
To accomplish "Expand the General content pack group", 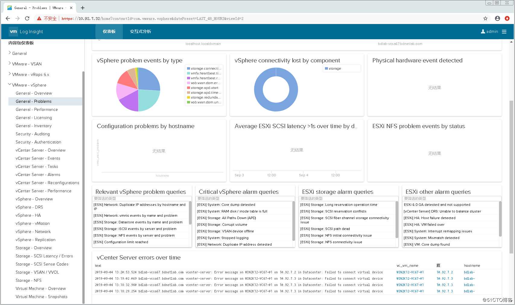I will [10, 53].
